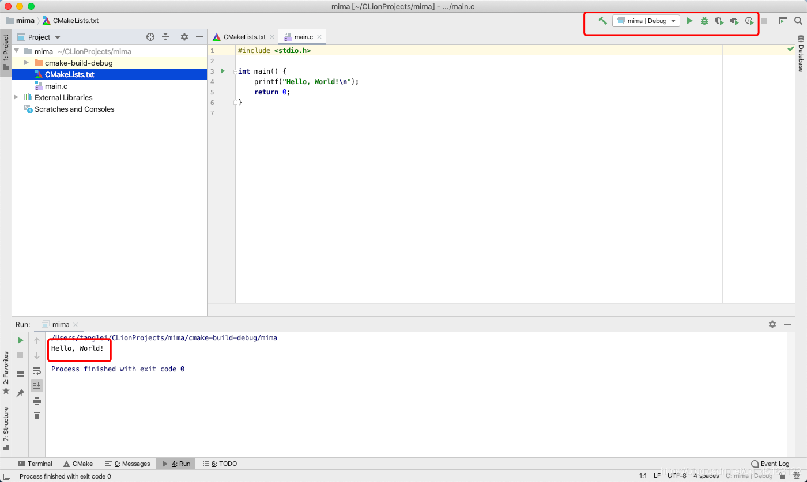Click the profiler run icon
This screenshot has height=482, width=807.
(749, 21)
